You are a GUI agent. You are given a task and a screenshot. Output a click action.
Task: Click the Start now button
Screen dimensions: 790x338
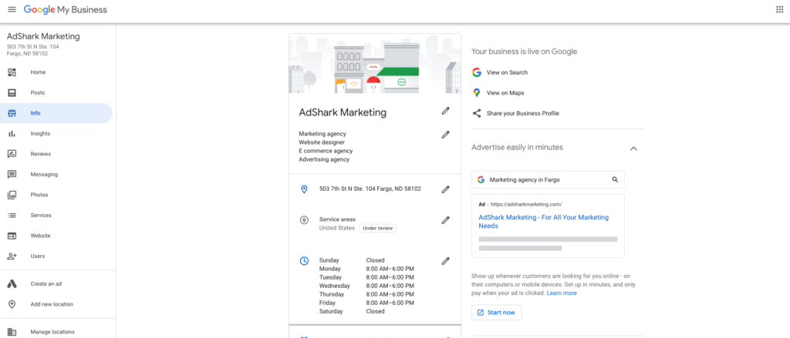(497, 313)
